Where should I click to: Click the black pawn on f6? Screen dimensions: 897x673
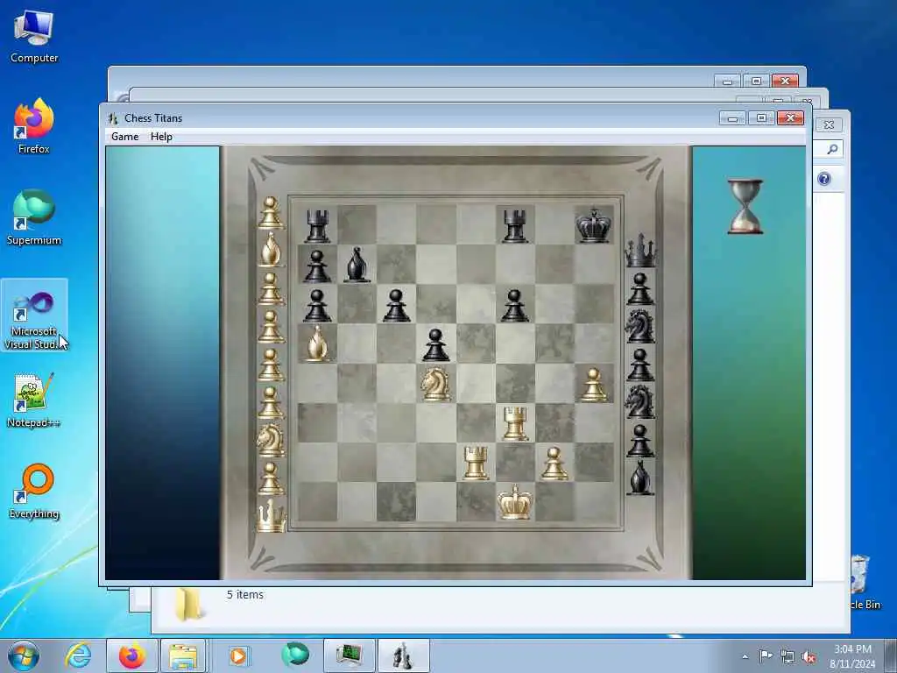pyautogui.click(x=515, y=305)
